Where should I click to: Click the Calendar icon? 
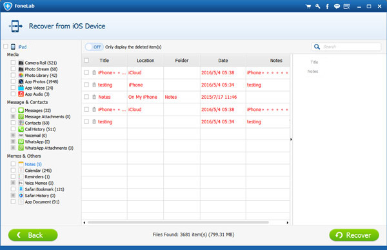(x=21, y=171)
